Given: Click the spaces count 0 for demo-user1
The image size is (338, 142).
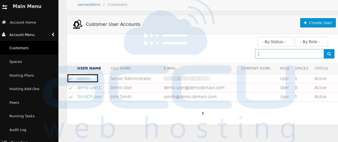Looking at the screenshot, I should point(296,88).
